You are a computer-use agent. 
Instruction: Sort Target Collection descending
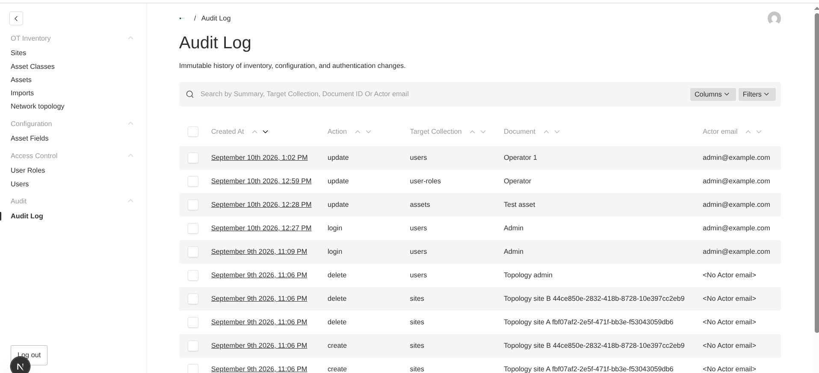click(483, 132)
